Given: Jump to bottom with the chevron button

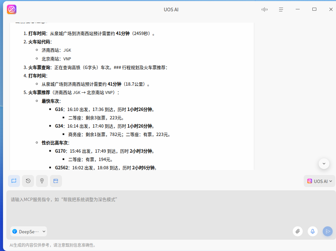Looking at the screenshot, I should [324, 164].
